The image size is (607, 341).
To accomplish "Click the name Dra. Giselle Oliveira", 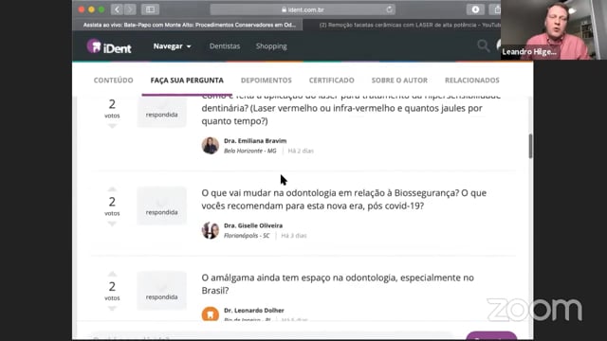I will pos(253,225).
